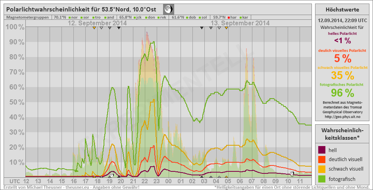
Task: Click the green 'kar' magnetometer status square
Action: point(240,17)
